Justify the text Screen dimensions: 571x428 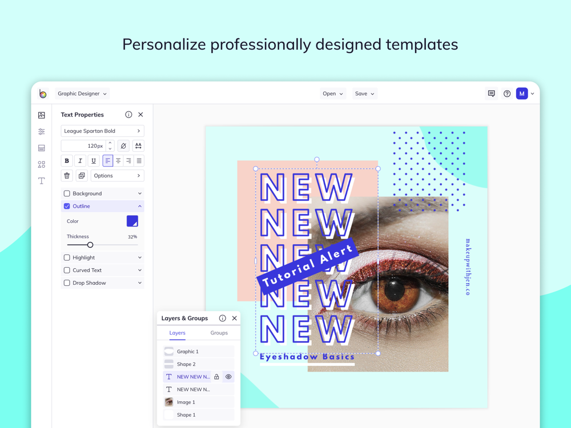(x=139, y=161)
